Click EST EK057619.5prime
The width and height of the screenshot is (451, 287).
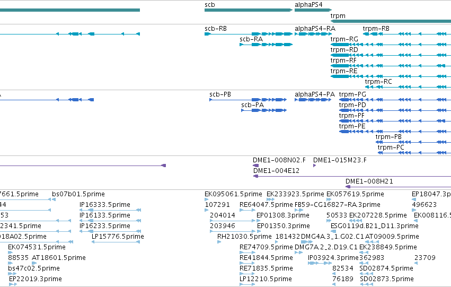tap(329, 199)
